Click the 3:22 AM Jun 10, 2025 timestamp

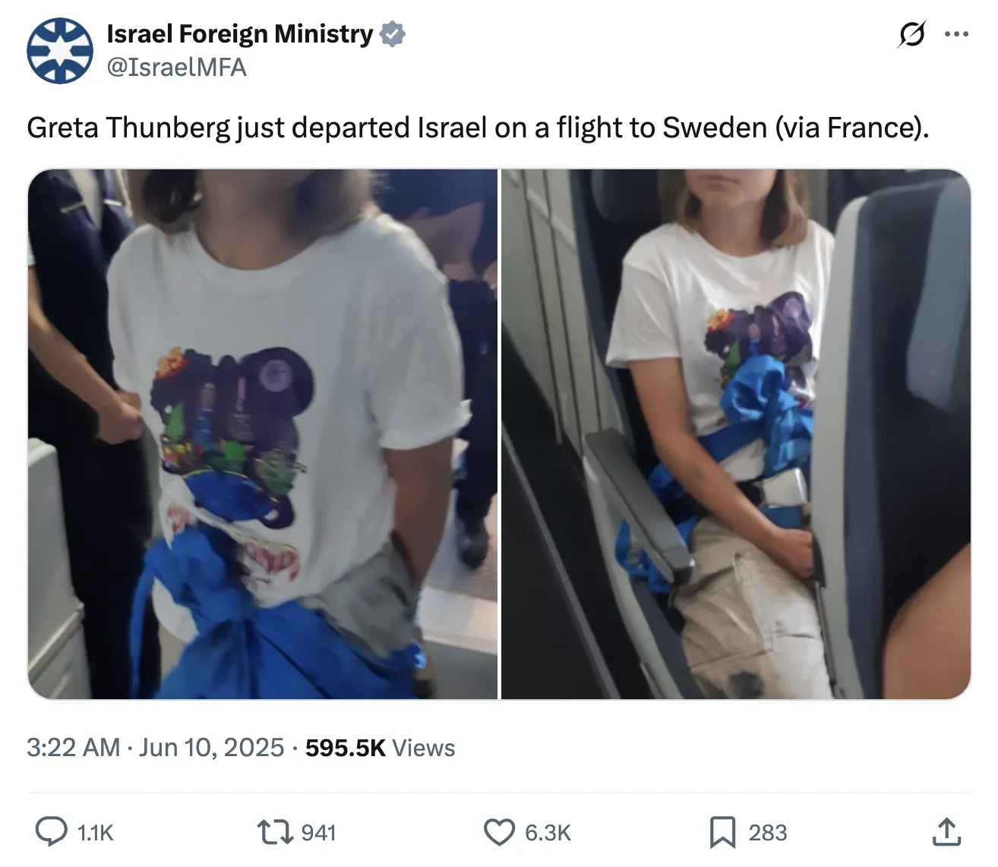tap(156, 748)
